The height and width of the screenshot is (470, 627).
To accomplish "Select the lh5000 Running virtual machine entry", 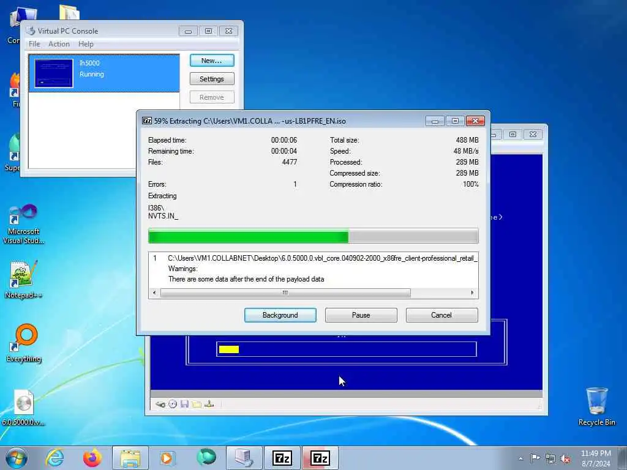I will [104, 73].
